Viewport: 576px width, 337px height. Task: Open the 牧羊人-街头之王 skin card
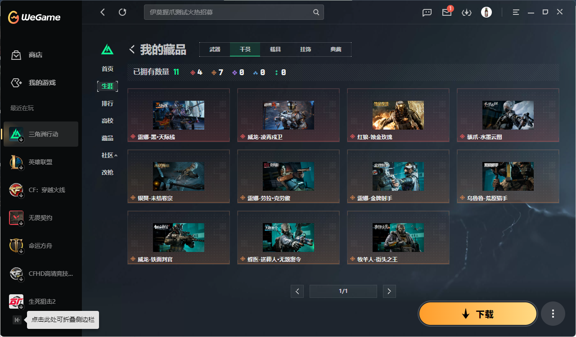398,238
